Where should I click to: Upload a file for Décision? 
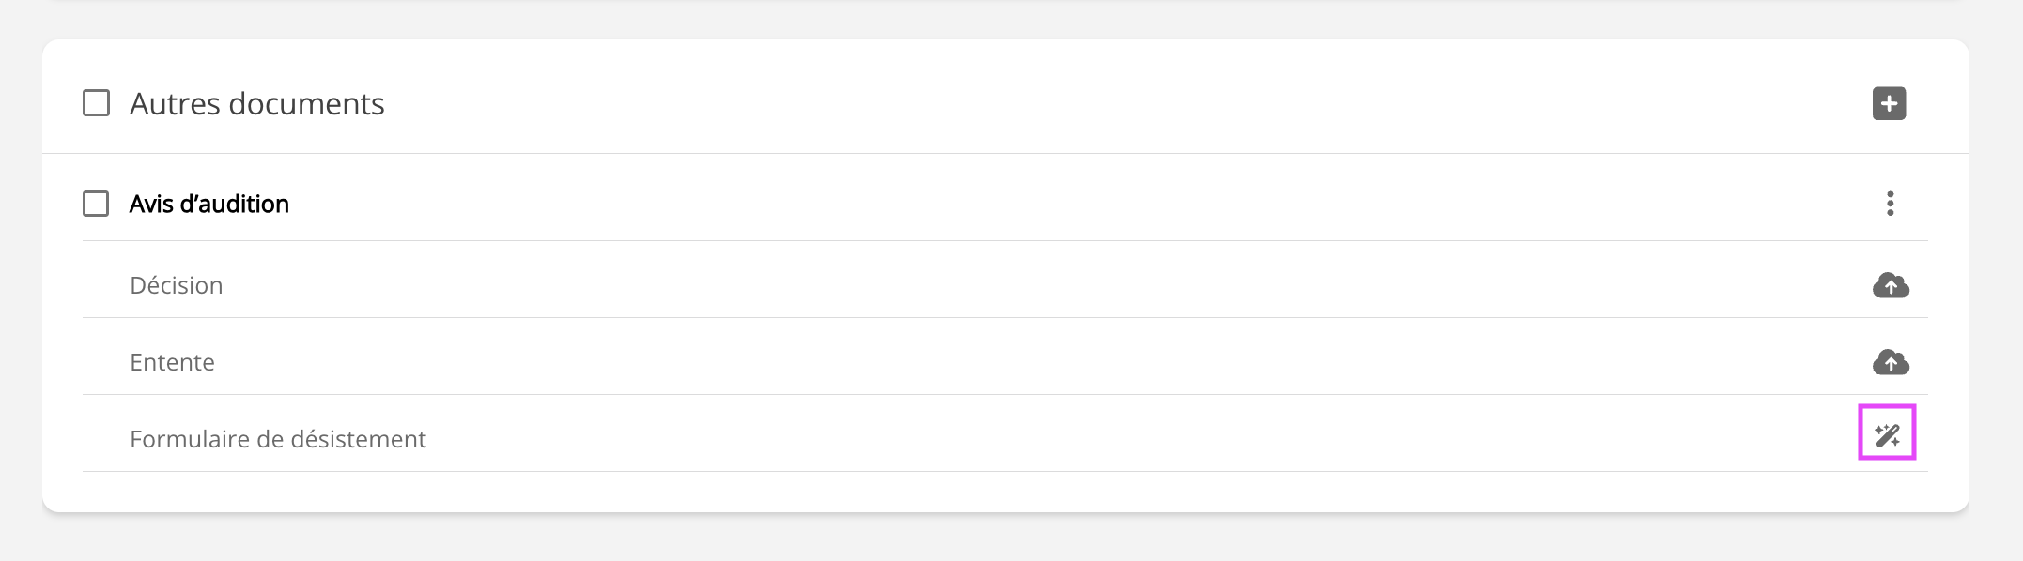point(1890,285)
